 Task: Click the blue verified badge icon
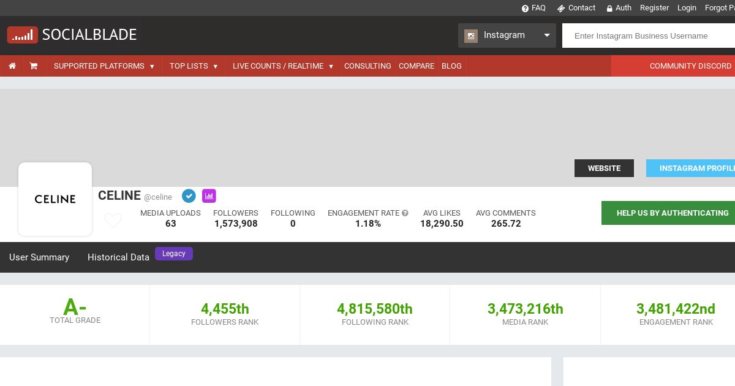pos(189,196)
